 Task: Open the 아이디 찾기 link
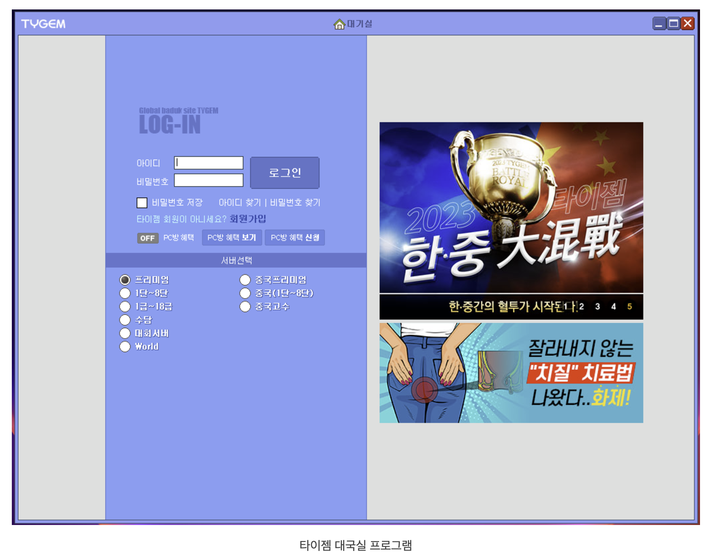coord(240,203)
